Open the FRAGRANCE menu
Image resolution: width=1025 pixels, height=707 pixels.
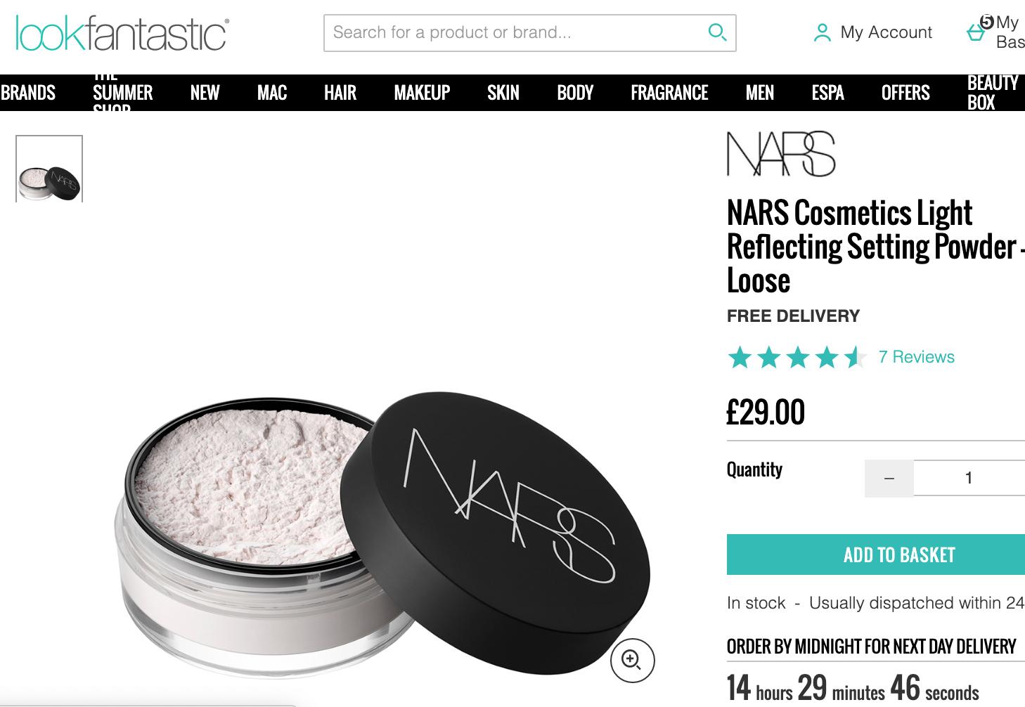[x=669, y=93]
